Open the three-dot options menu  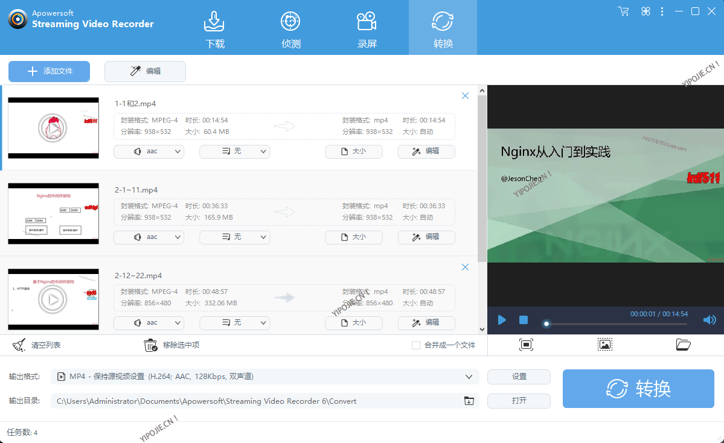point(662,11)
